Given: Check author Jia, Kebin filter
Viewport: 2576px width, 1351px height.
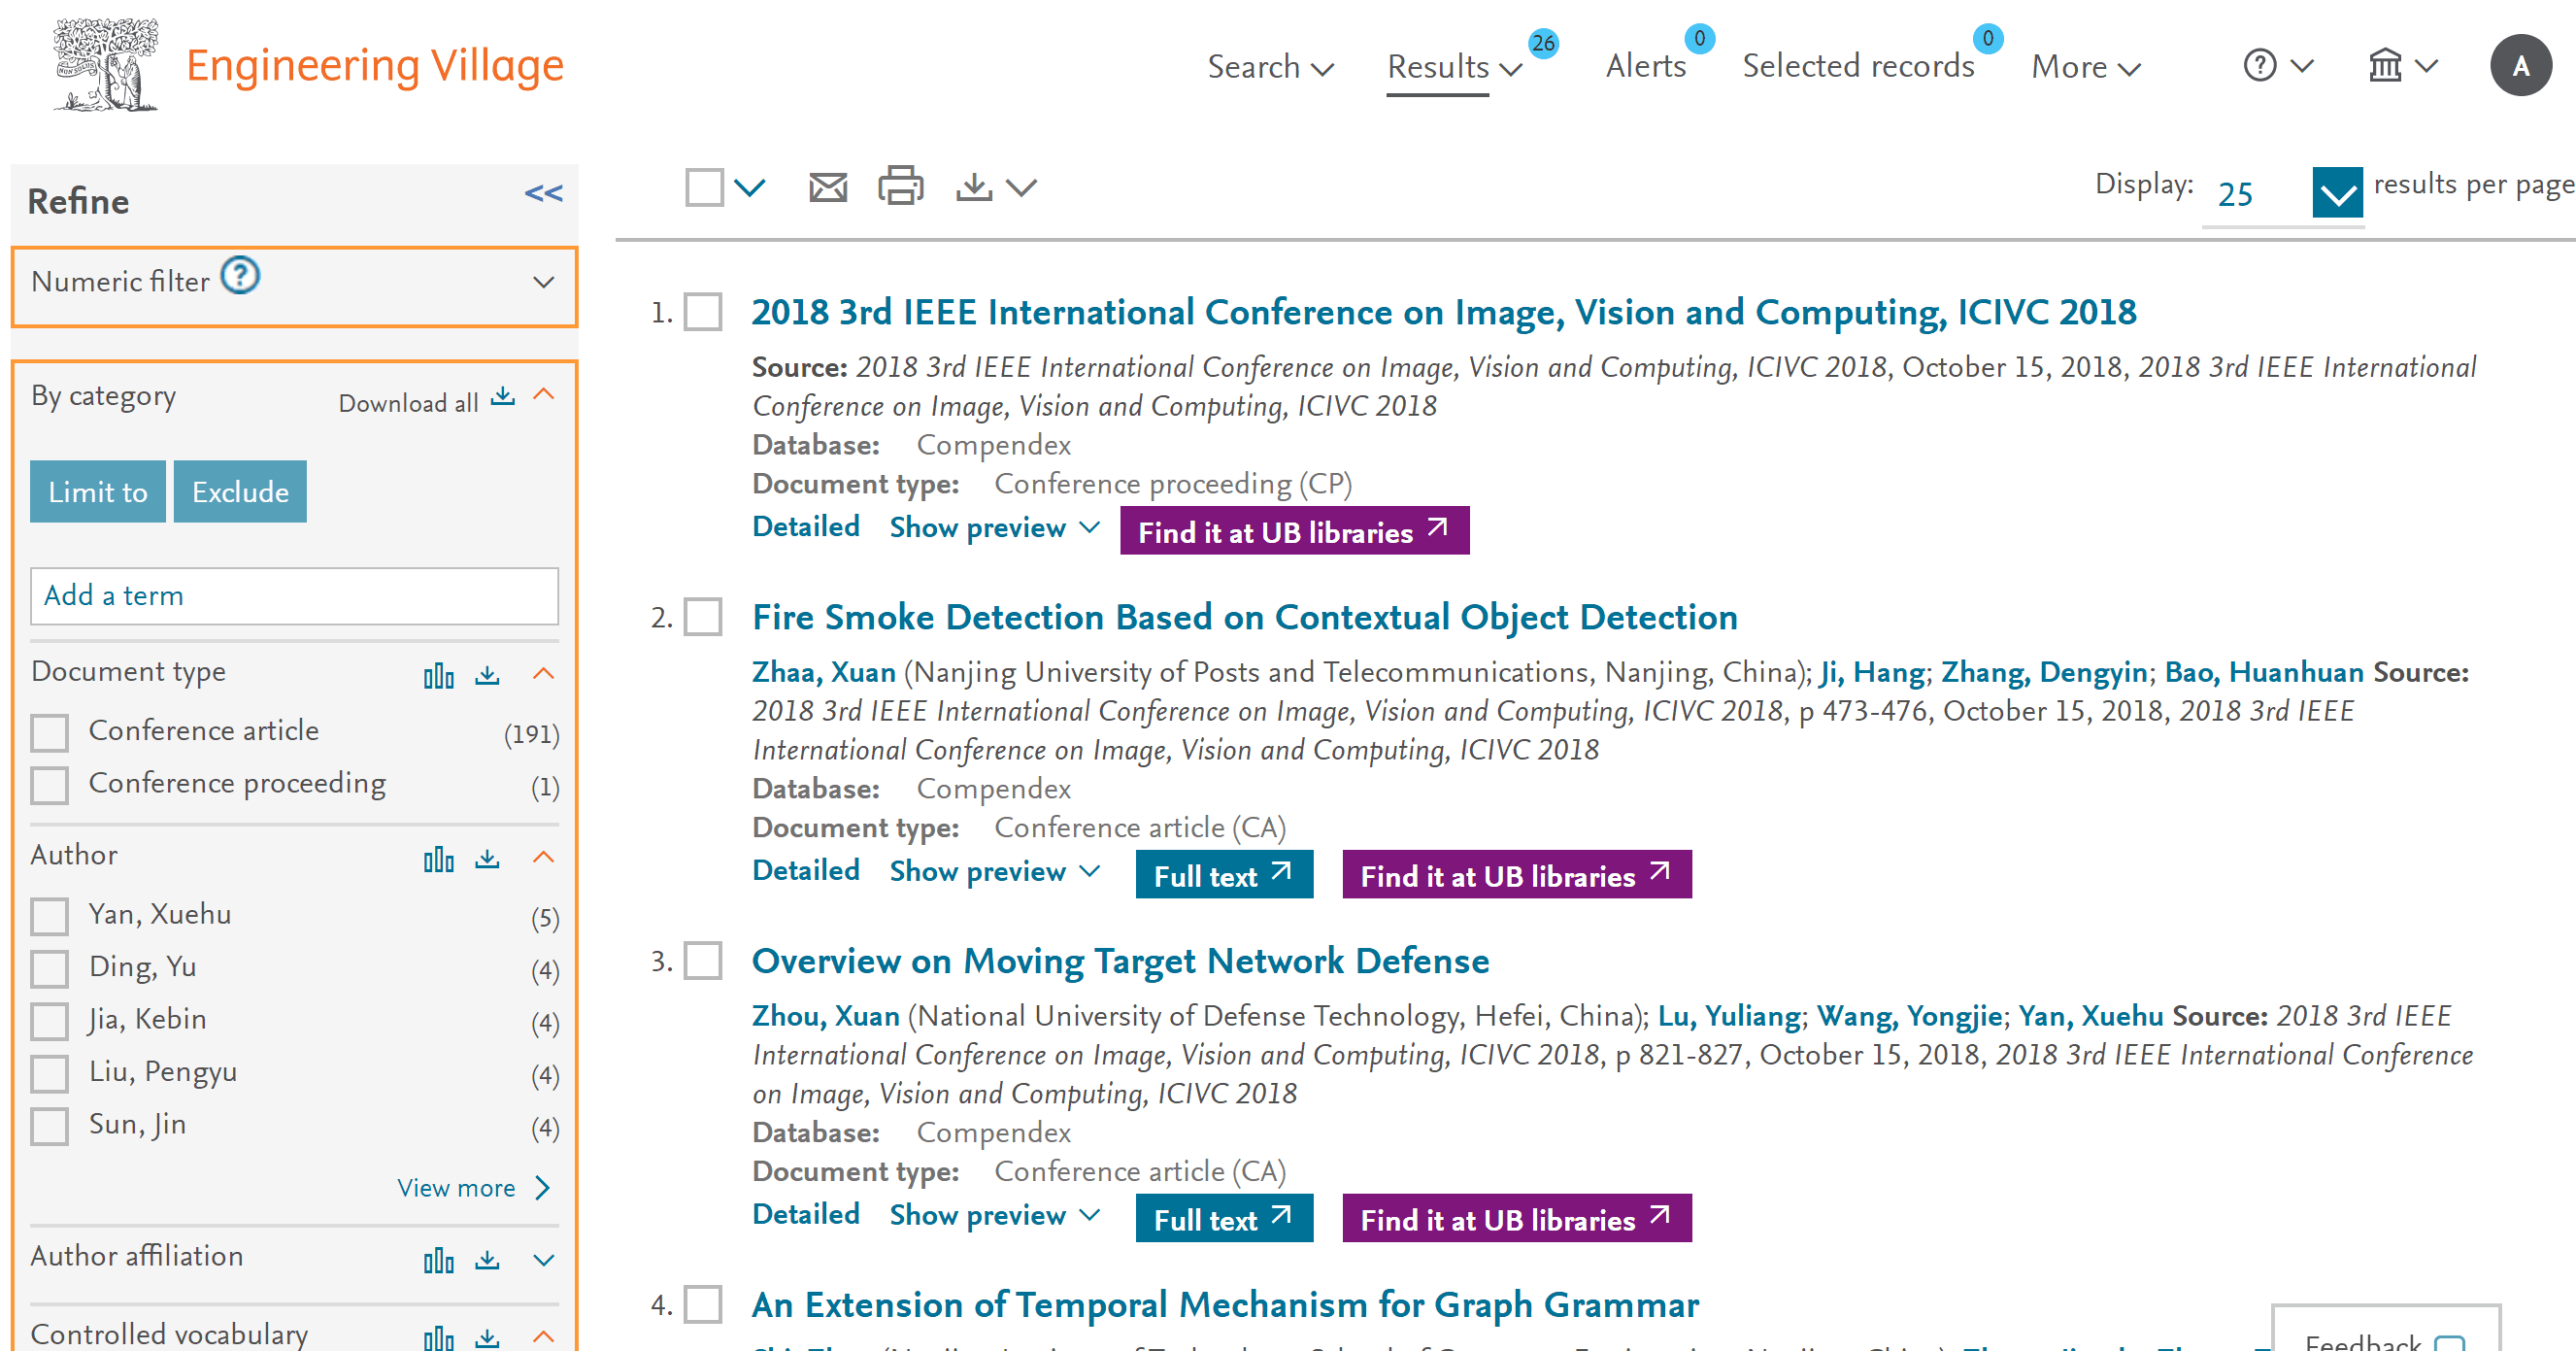Looking at the screenshot, I should coord(49,1021).
